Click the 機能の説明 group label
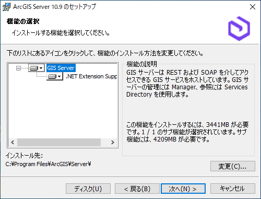The height and width of the screenshot is (199, 261). click(x=141, y=64)
